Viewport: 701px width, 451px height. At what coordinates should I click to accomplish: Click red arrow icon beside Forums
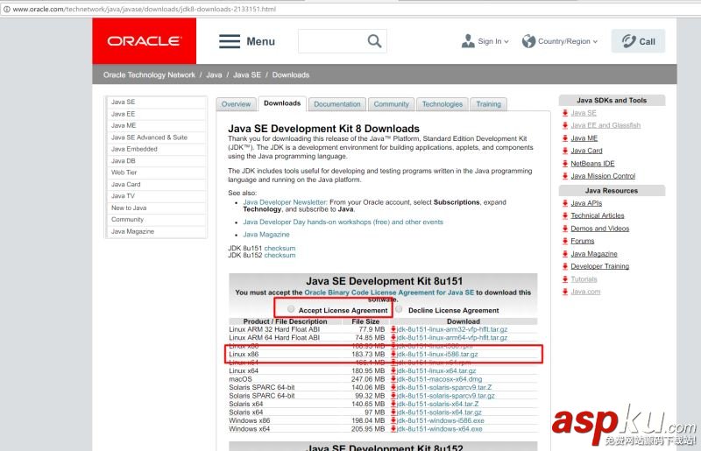click(x=565, y=241)
